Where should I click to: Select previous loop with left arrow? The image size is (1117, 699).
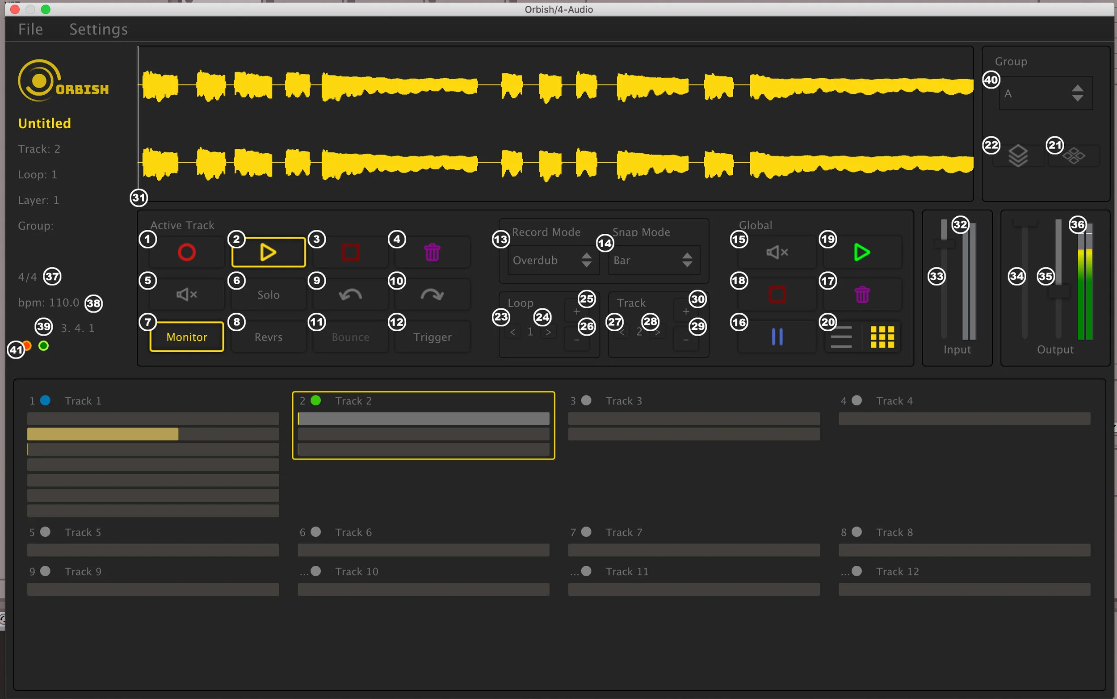pos(512,332)
